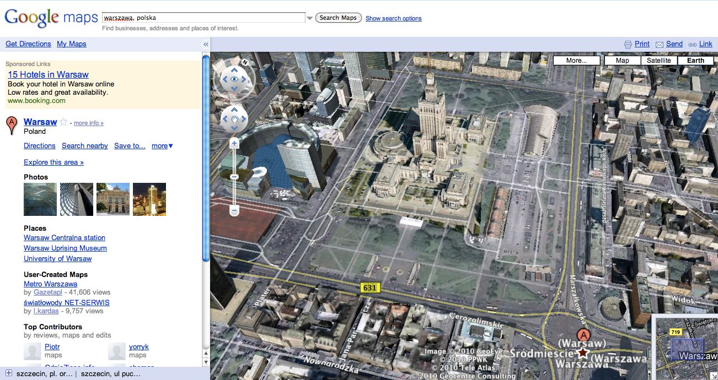Open My Maps tab
This screenshot has width=718, height=380.
(x=72, y=44)
